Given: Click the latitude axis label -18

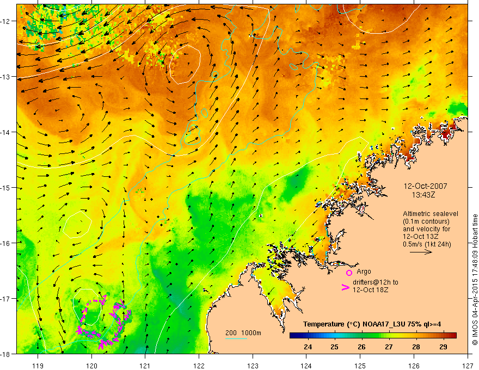Looking at the screenshot, I should coord(5,354).
